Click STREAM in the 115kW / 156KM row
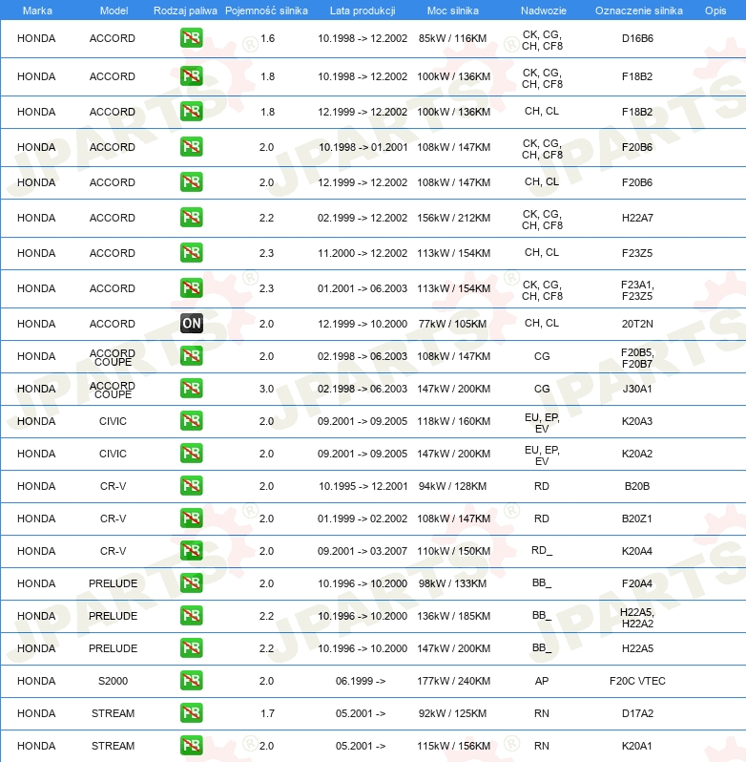 (113, 746)
